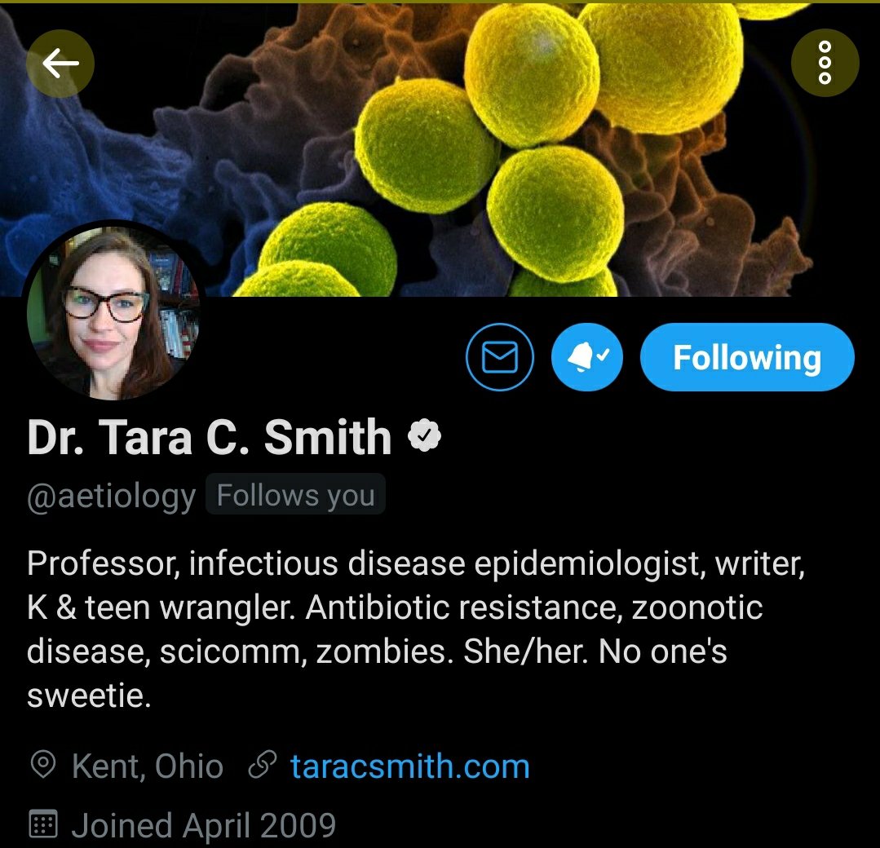Toggle tweet notifications bell
880x848 pixels.
pyautogui.click(x=586, y=357)
